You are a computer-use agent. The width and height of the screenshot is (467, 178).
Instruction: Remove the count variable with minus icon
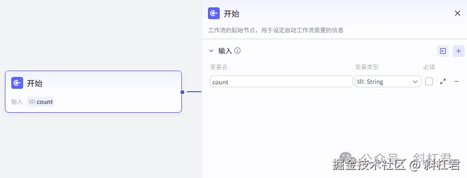pos(456,81)
